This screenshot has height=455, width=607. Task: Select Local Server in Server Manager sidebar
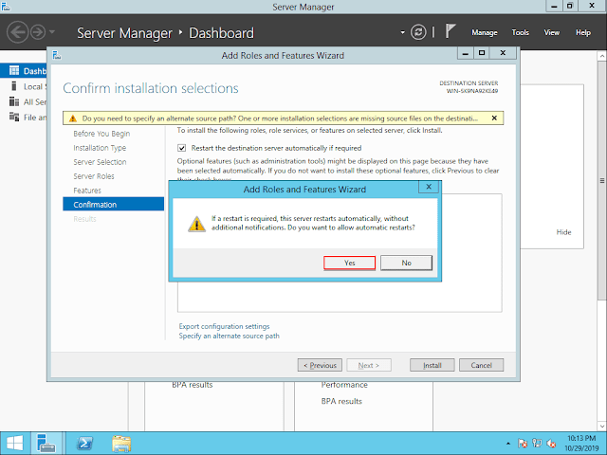[28, 86]
